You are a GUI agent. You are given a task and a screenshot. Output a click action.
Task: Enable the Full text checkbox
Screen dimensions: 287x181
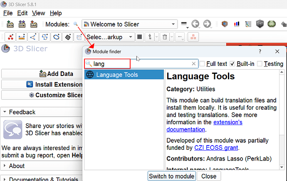(x=202, y=64)
